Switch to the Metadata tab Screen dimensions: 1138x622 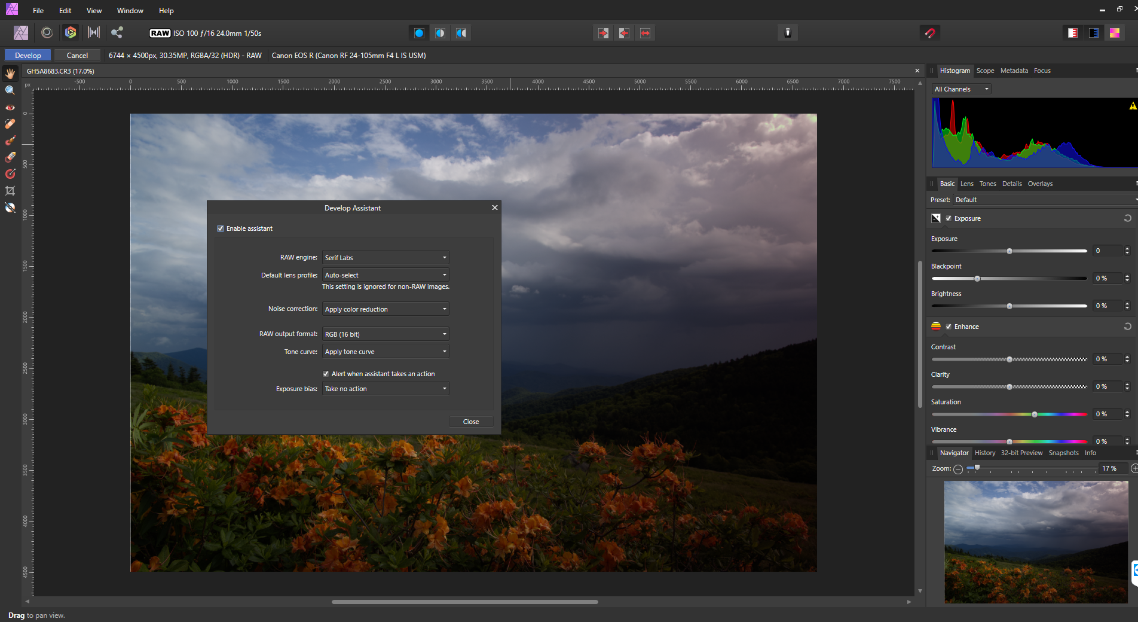(x=1014, y=71)
